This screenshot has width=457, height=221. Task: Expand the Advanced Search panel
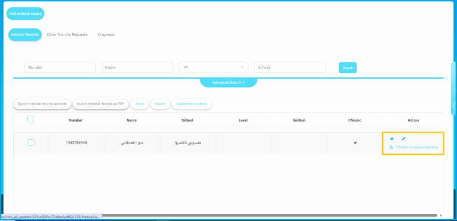tap(228, 82)
